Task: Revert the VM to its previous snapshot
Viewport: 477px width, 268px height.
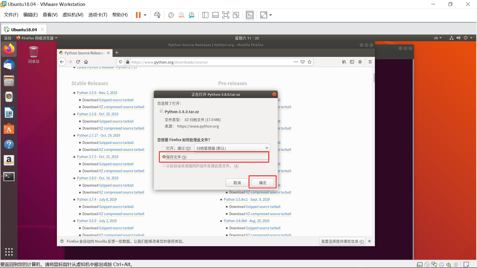Action: click(181, 15)
